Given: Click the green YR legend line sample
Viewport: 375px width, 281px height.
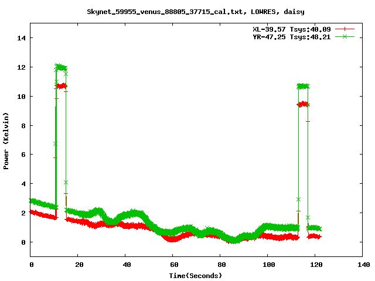Looking at the screenshot, I should (x=345, y=36).
